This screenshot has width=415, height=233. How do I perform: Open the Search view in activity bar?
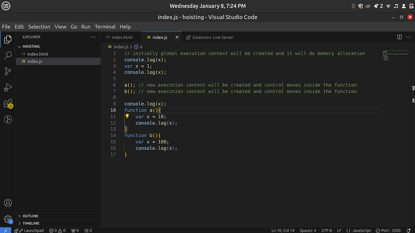pos(8,55)
